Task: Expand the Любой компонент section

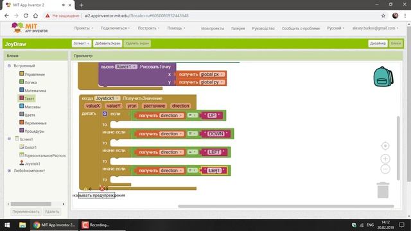Action: 9,171
